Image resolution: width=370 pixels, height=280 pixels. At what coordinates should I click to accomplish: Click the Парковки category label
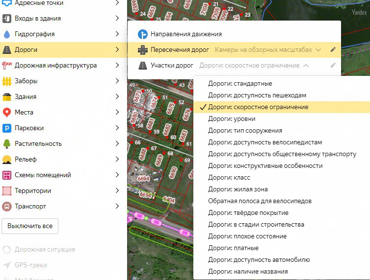coord(29,128)
